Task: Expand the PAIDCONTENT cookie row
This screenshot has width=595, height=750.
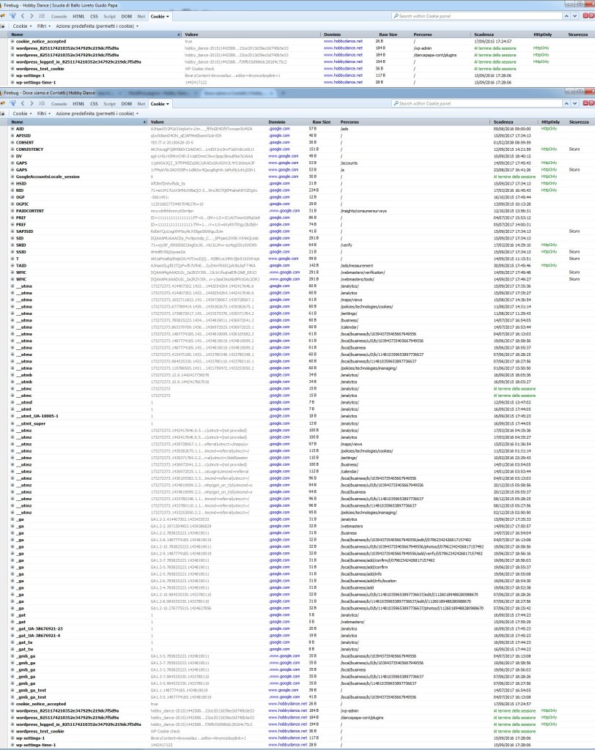Action: [x=12, y=211]
